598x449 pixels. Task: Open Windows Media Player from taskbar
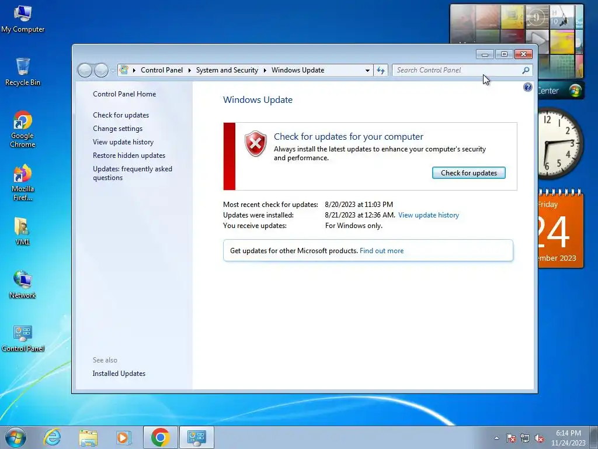[x=124, y=437]
